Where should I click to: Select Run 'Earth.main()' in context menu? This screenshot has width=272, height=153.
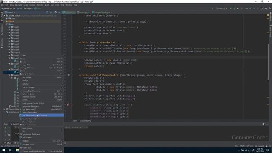click(x=42, y=109)
